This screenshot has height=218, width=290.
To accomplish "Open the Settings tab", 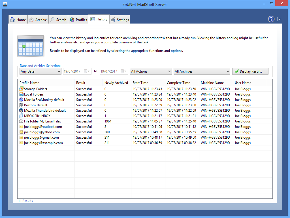I will (120, 20).
